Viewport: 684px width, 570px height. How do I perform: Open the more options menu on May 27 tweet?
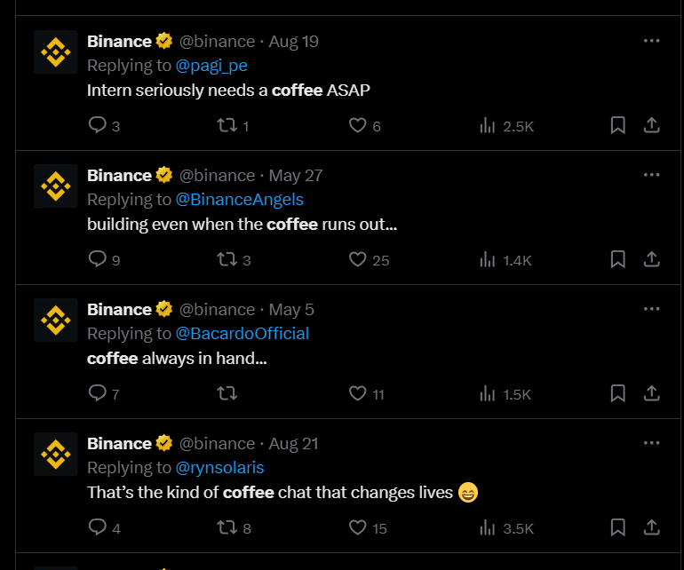(x=651, y=175)
